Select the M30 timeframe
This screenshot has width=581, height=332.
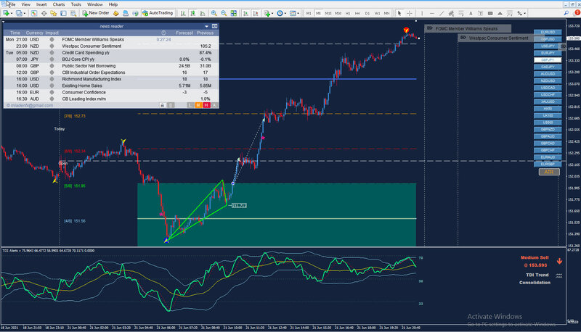pyautogui.click(x=338, y=13)
